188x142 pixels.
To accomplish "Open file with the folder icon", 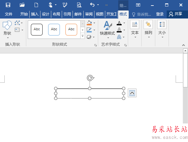I will [22, 5].
